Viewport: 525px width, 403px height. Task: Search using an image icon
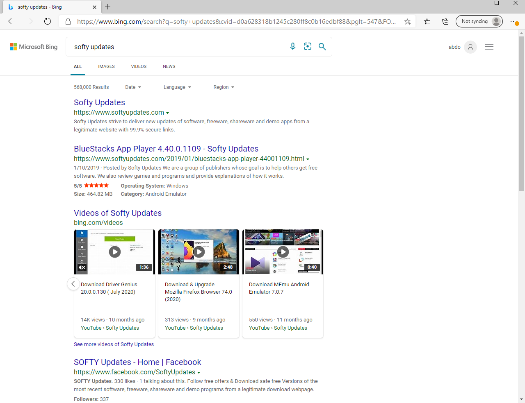click(x=308, y=47)
